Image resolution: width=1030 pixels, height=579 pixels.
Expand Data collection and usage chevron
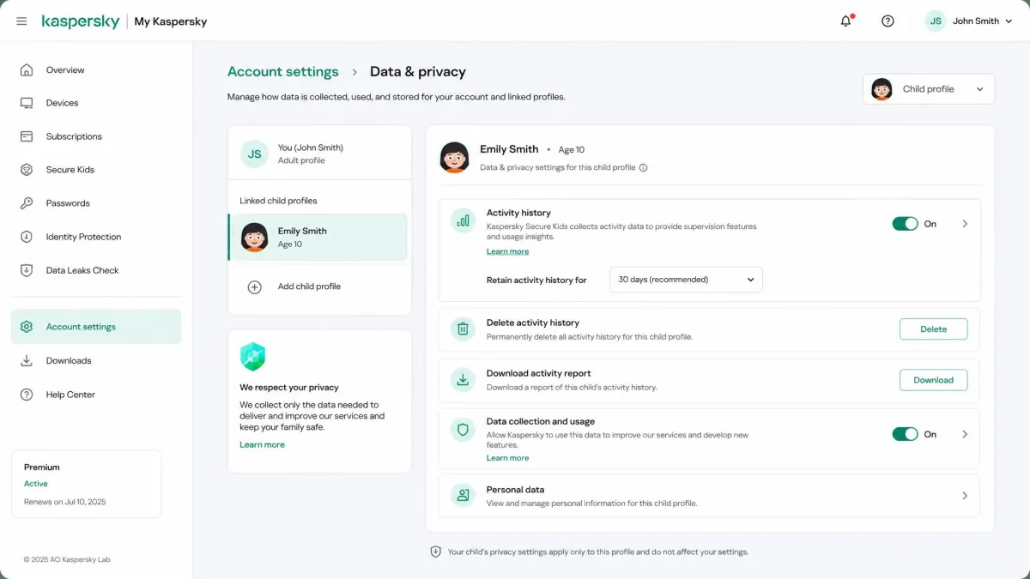(x=965, y=434)
